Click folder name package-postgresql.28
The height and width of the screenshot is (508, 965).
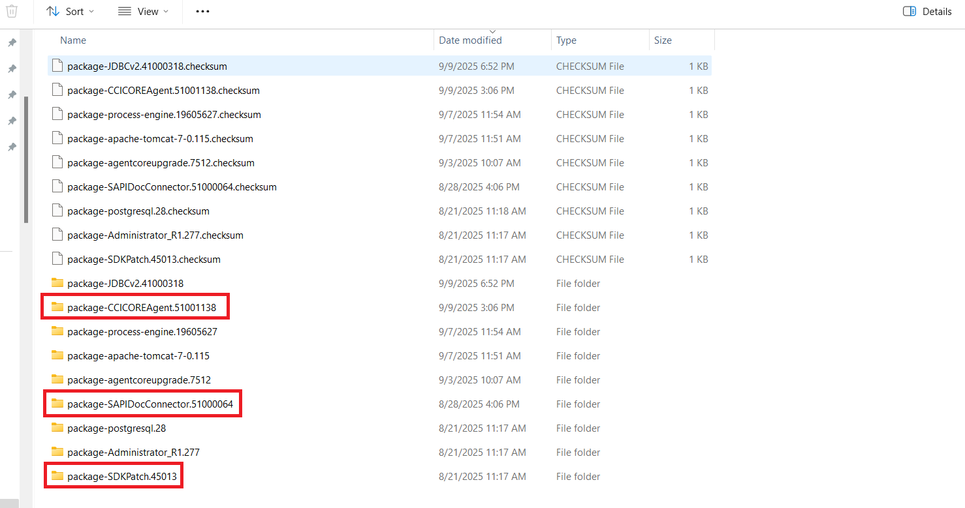click(x=116, y=428)
